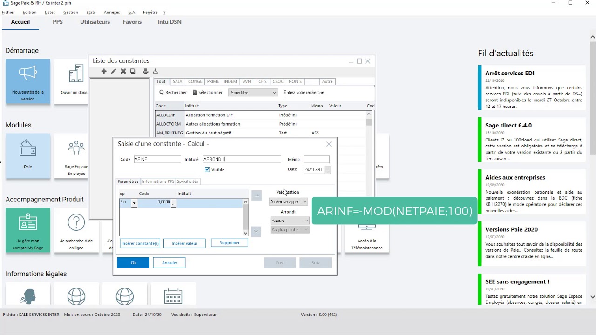Open Je gère mon compte My Sage tile
The image size is (596, 335).
[x=28, y=230]
